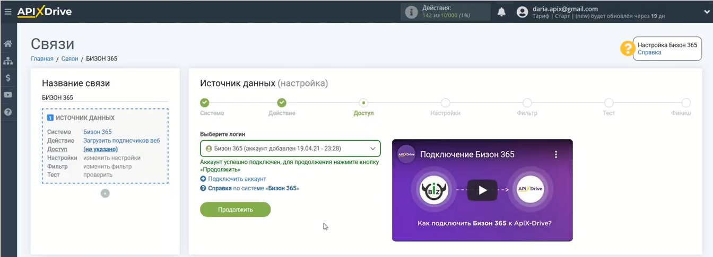This screenshot has height=257, width=713.
Task: Select the Система step
Action: pos(205,103)
